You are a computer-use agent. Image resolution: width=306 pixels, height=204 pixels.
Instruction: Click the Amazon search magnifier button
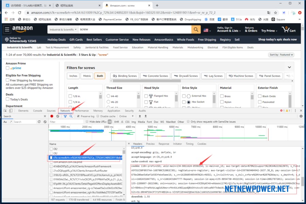196,29
